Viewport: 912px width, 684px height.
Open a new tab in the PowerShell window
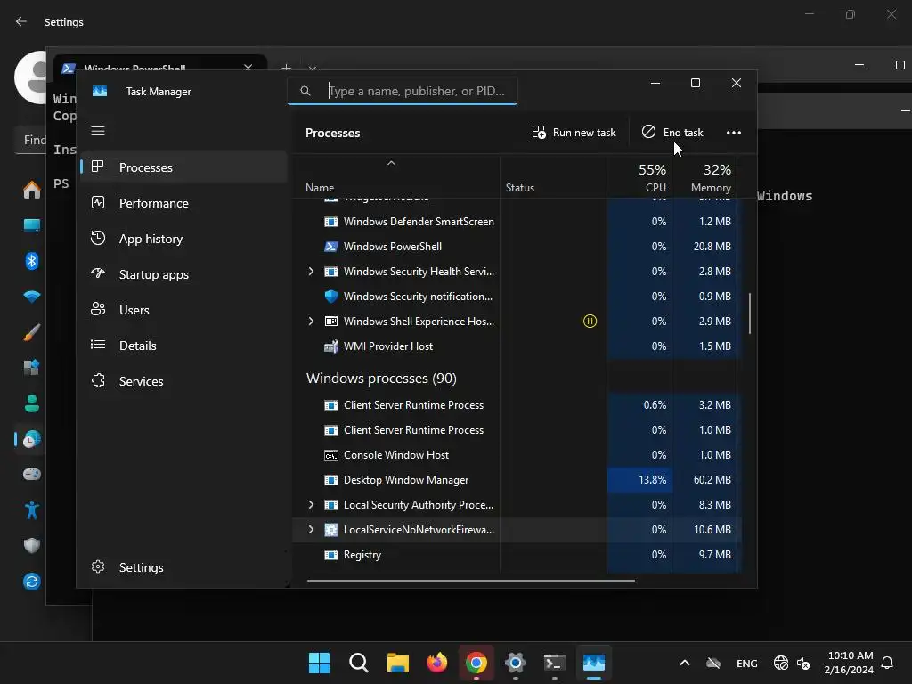(x=286, y=68)
